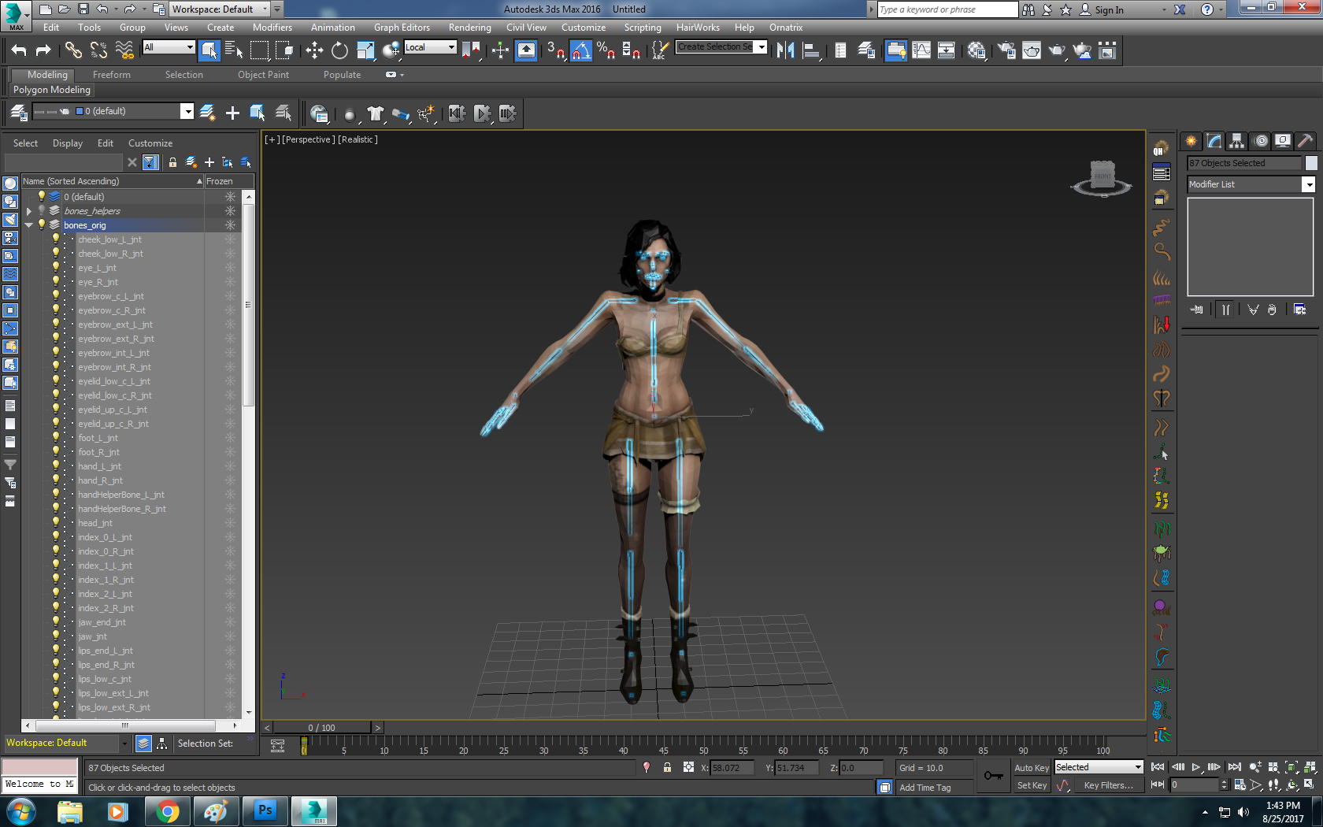The image size is (1323, 827).
Task: Click the Windows Start button
Action: [x=20, y=811]
